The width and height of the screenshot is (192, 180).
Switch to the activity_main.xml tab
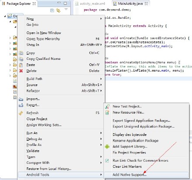click(90, 3)
